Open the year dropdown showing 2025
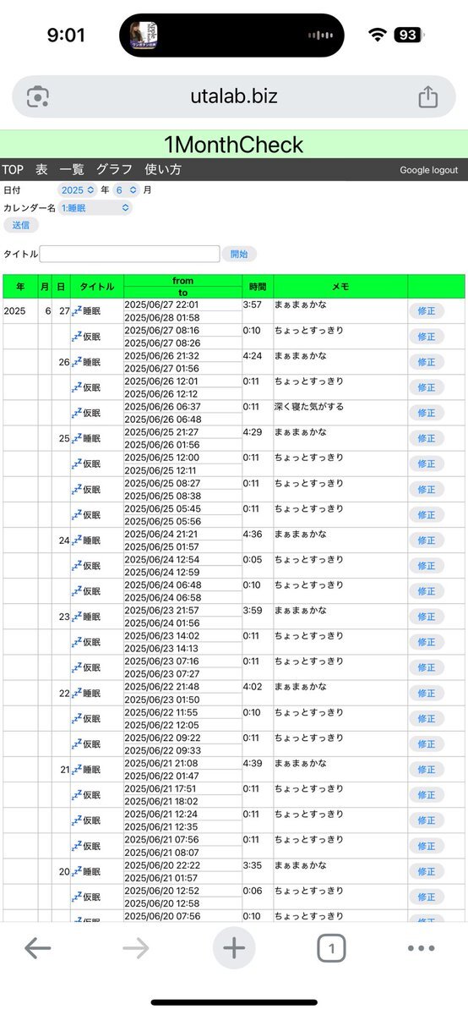This screenshot has width=468, height=1015. point(78,190)
